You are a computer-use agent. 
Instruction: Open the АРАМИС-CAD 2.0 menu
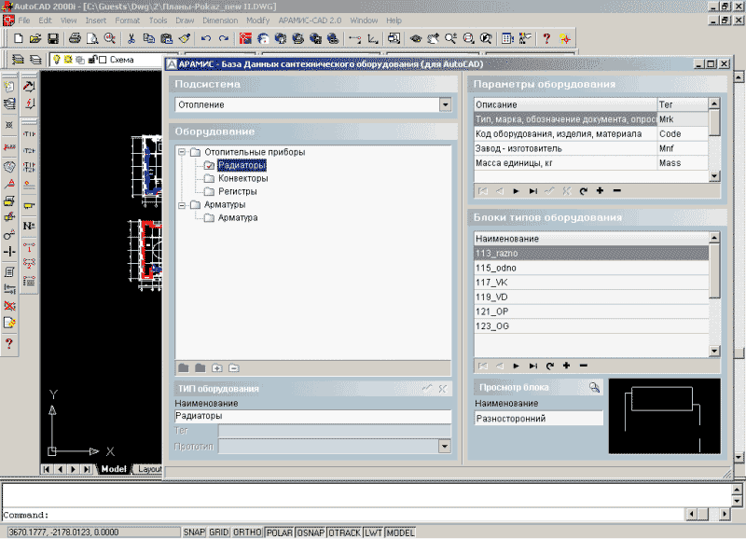[x=310, y=21]
